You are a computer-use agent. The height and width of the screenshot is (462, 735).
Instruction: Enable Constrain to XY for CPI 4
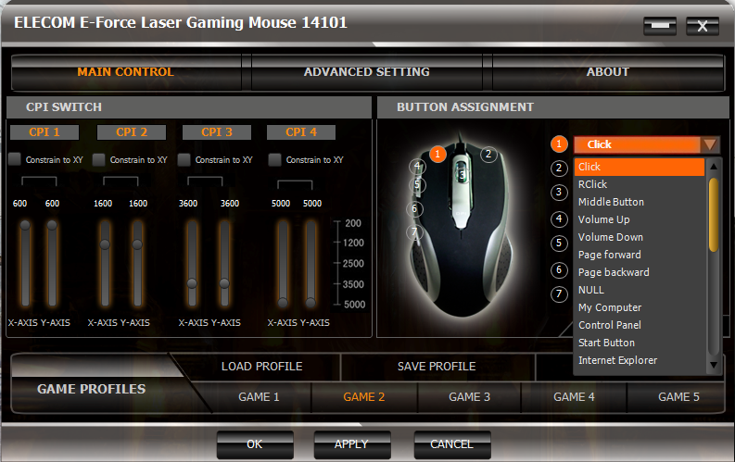[274, 159]
